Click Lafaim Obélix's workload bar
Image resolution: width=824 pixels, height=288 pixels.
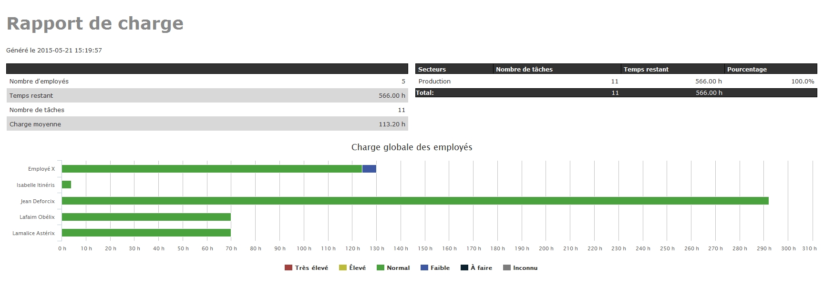pyautogui.click(x=146, y=217)
